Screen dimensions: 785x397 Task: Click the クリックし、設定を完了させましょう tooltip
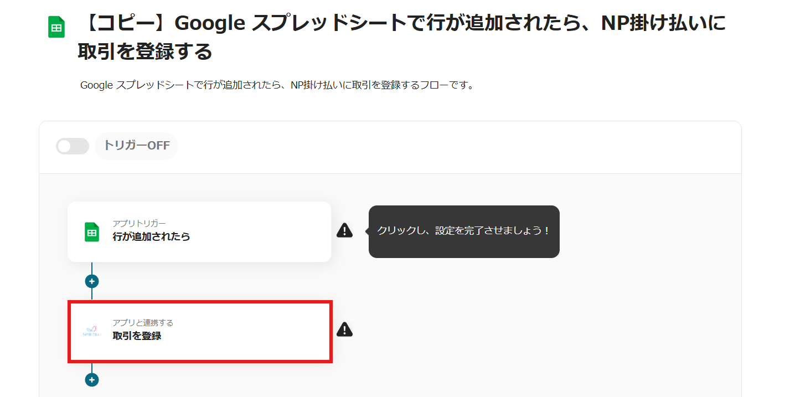point(464,231)
